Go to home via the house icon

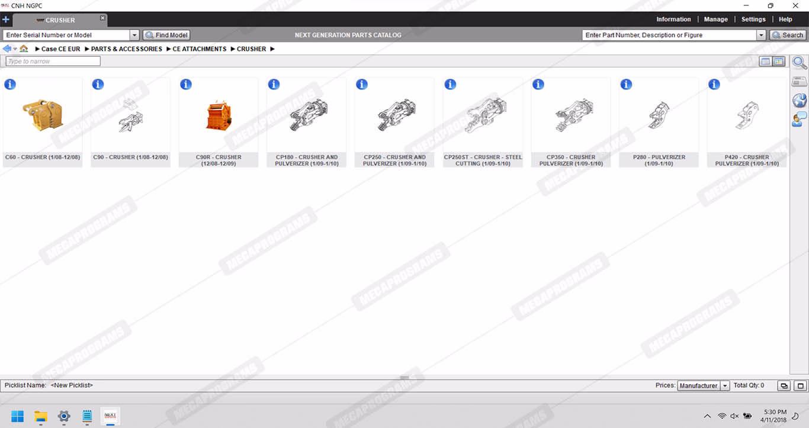24,49
